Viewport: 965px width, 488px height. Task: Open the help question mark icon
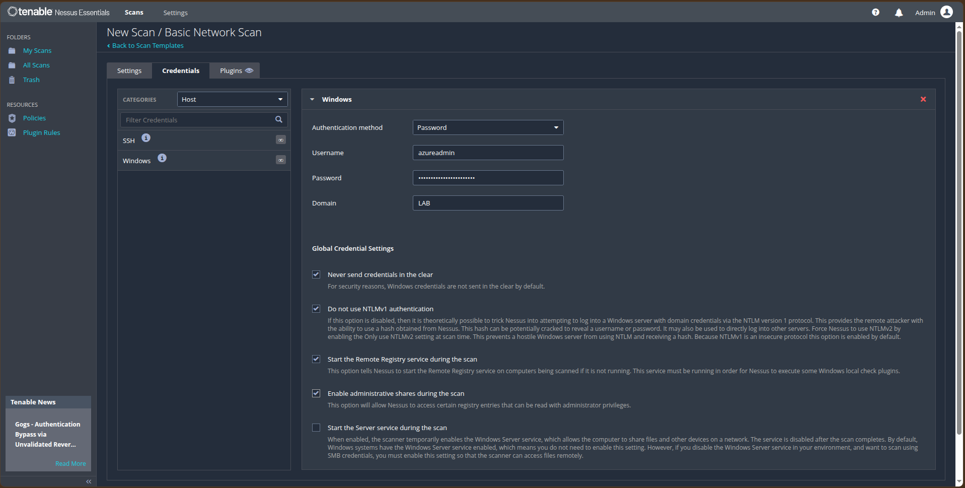[x=875, y=12]
